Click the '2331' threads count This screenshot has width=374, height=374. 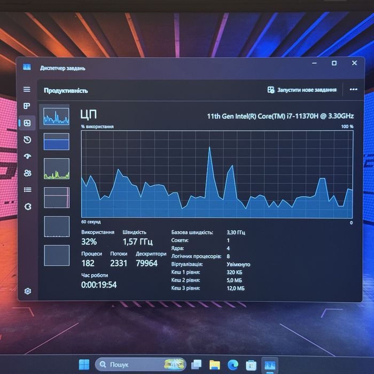click(119, 263)
